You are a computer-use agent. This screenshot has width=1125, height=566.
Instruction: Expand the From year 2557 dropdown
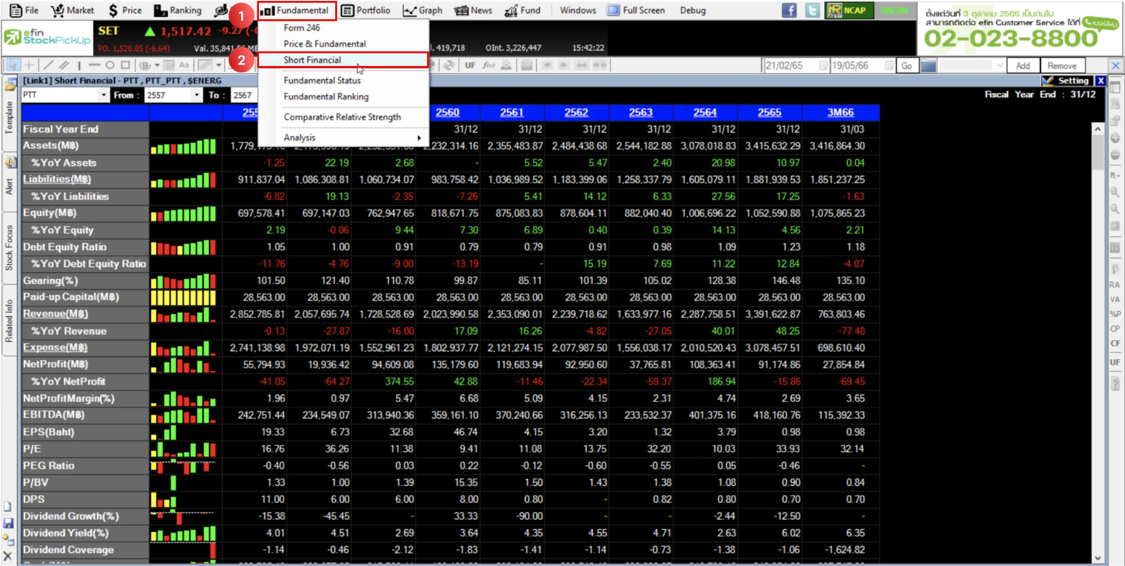point(197,95)
